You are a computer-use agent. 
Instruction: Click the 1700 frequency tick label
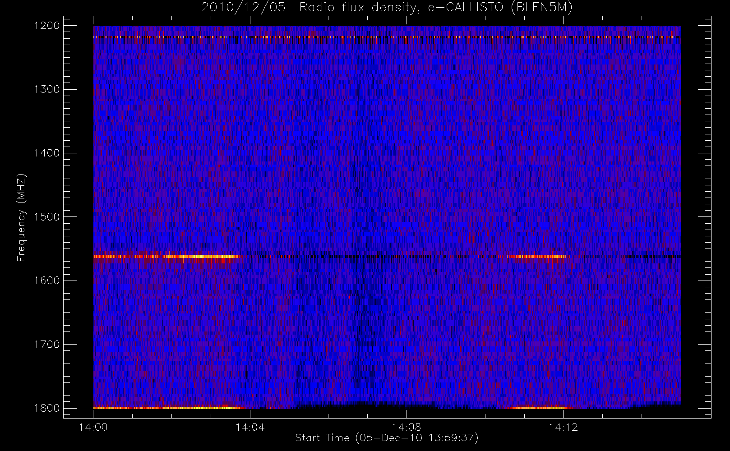click(47, 345)
